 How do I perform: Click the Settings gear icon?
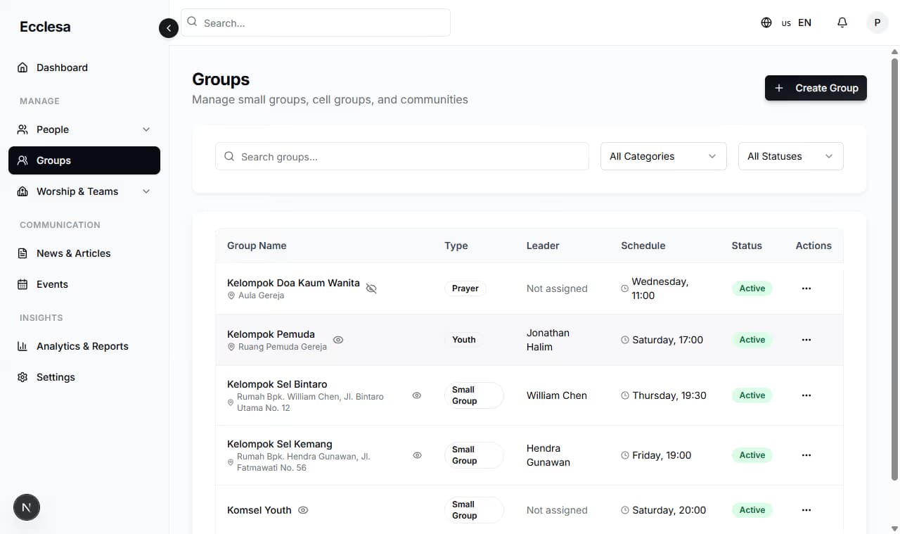(x=22, y=377)
